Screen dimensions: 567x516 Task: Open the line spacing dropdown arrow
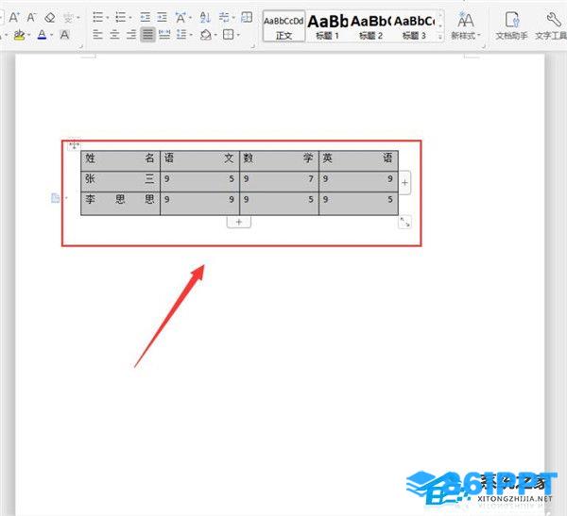[191, 36]
